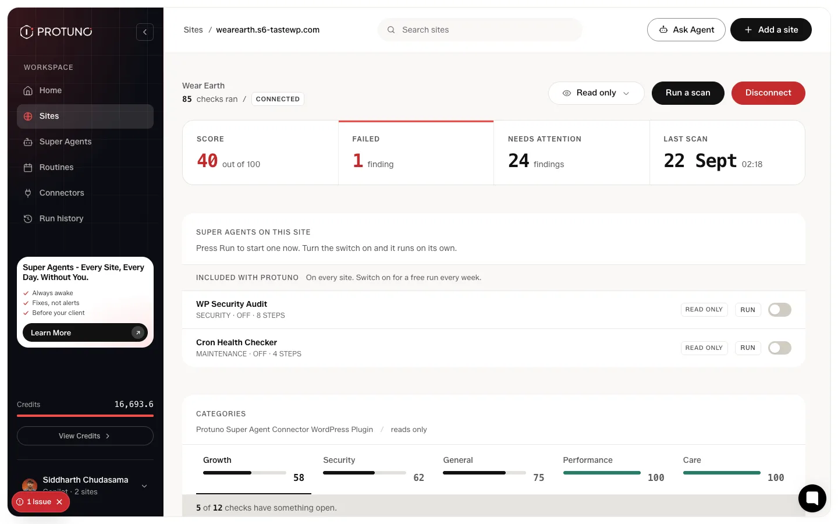Open the Care category tab
The image size is (838, 524).
(x=733, y=470)
